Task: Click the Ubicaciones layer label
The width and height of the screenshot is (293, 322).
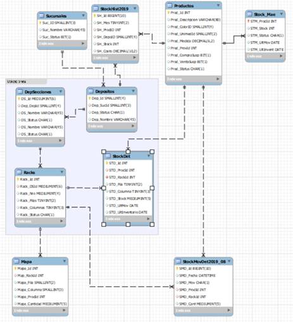Action: point(16,81)
